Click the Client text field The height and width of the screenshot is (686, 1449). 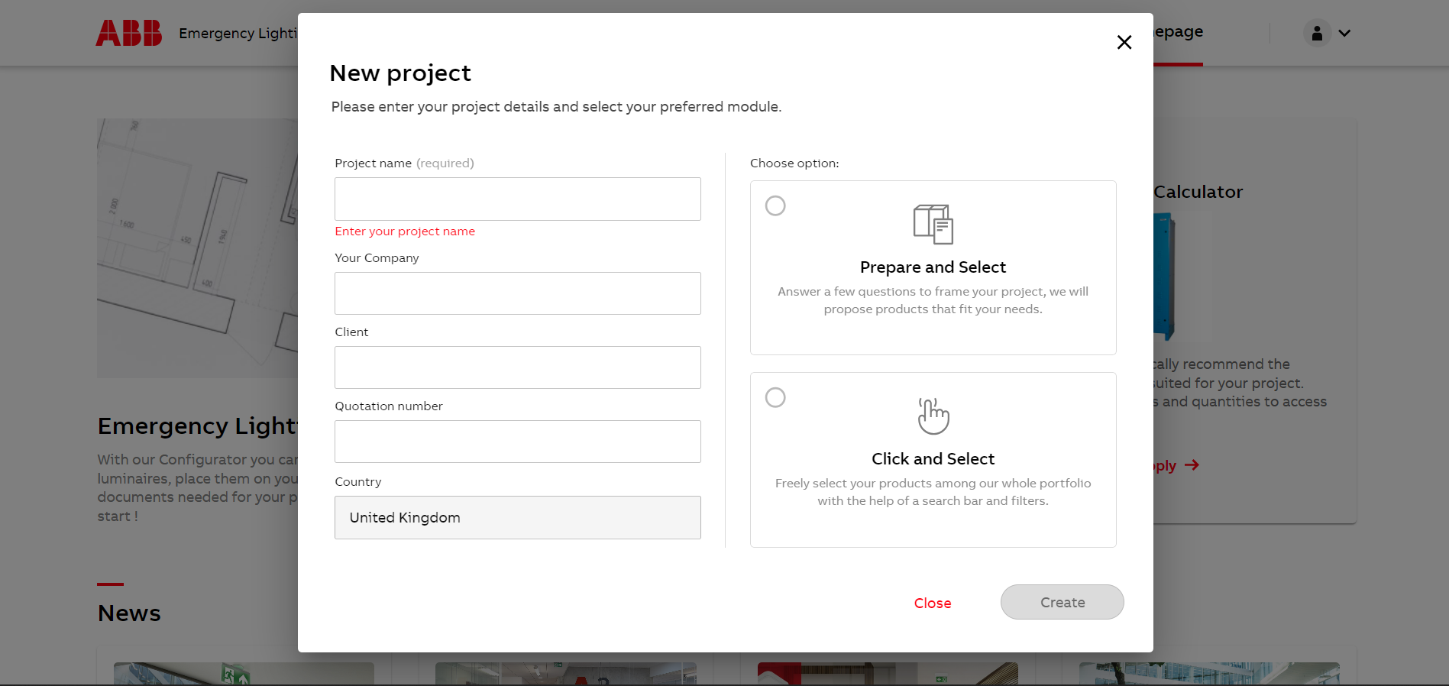[x=517, y=367]
